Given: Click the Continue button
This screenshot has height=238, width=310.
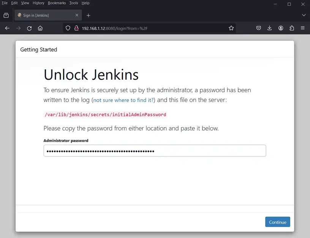Looking at the screenshot, I should click(277, 222).
